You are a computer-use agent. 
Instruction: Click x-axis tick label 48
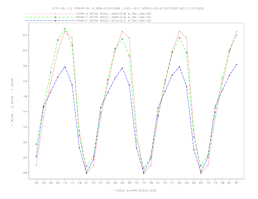151,183
